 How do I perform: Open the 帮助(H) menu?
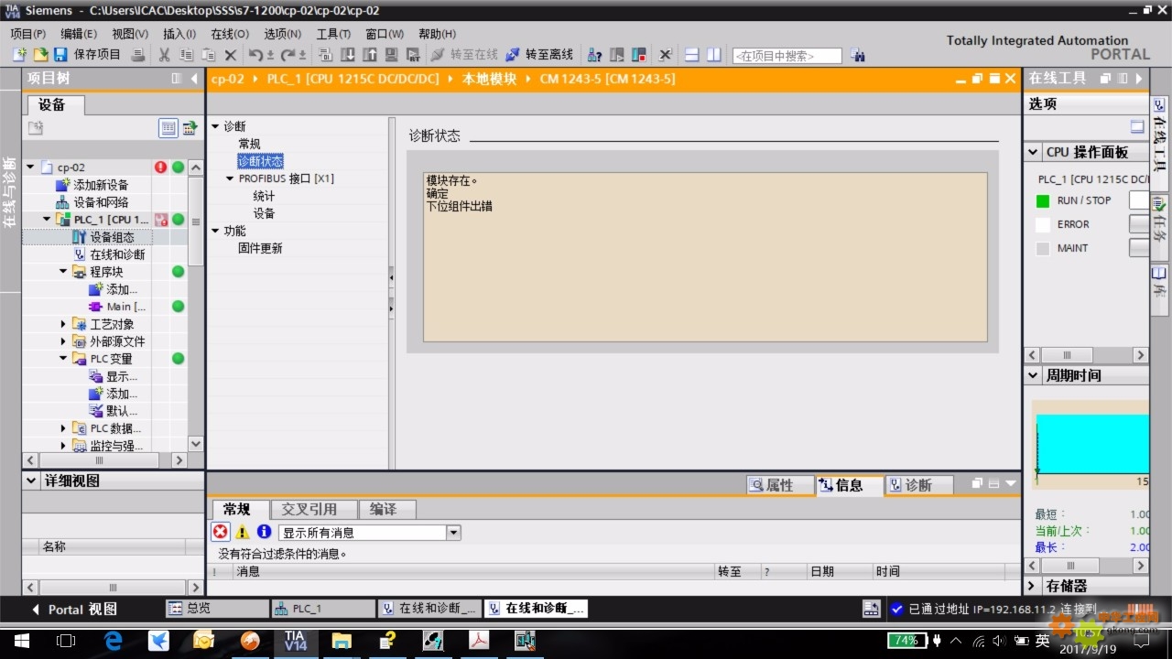pos(437,34)
